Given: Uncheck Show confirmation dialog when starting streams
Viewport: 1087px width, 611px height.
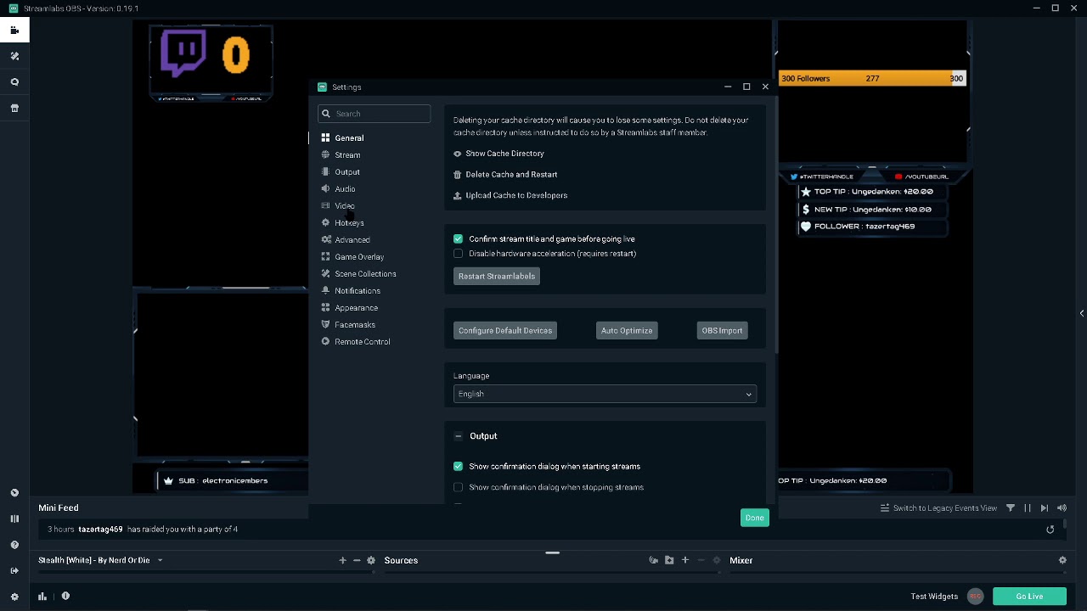Looking at the screenshot, I should (x=459, y=467).
